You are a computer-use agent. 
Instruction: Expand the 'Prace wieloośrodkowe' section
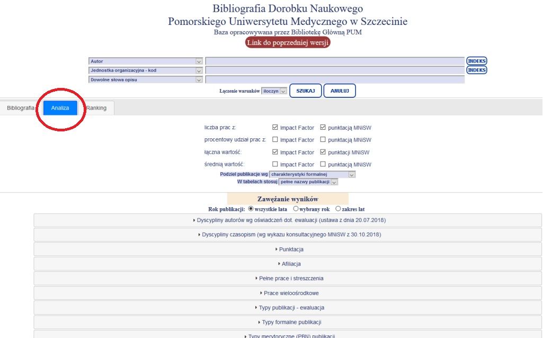[288, 293]
